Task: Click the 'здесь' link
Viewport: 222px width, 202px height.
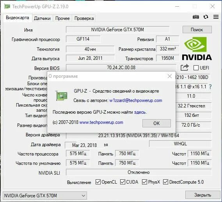Action: (140, 112)
